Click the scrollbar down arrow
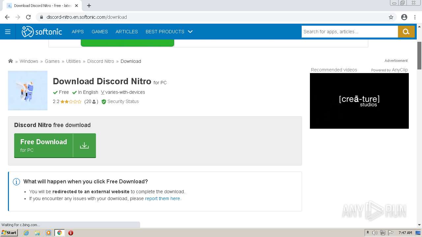The image size is (422, 237). 419,225
